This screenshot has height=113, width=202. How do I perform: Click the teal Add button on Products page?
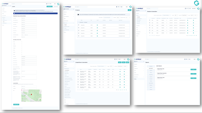pyautogui.click(x=129, y=10)
